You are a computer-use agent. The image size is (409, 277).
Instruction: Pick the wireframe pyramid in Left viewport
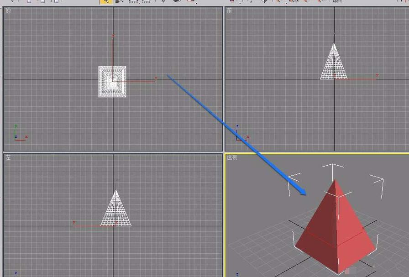pos(116,208)
